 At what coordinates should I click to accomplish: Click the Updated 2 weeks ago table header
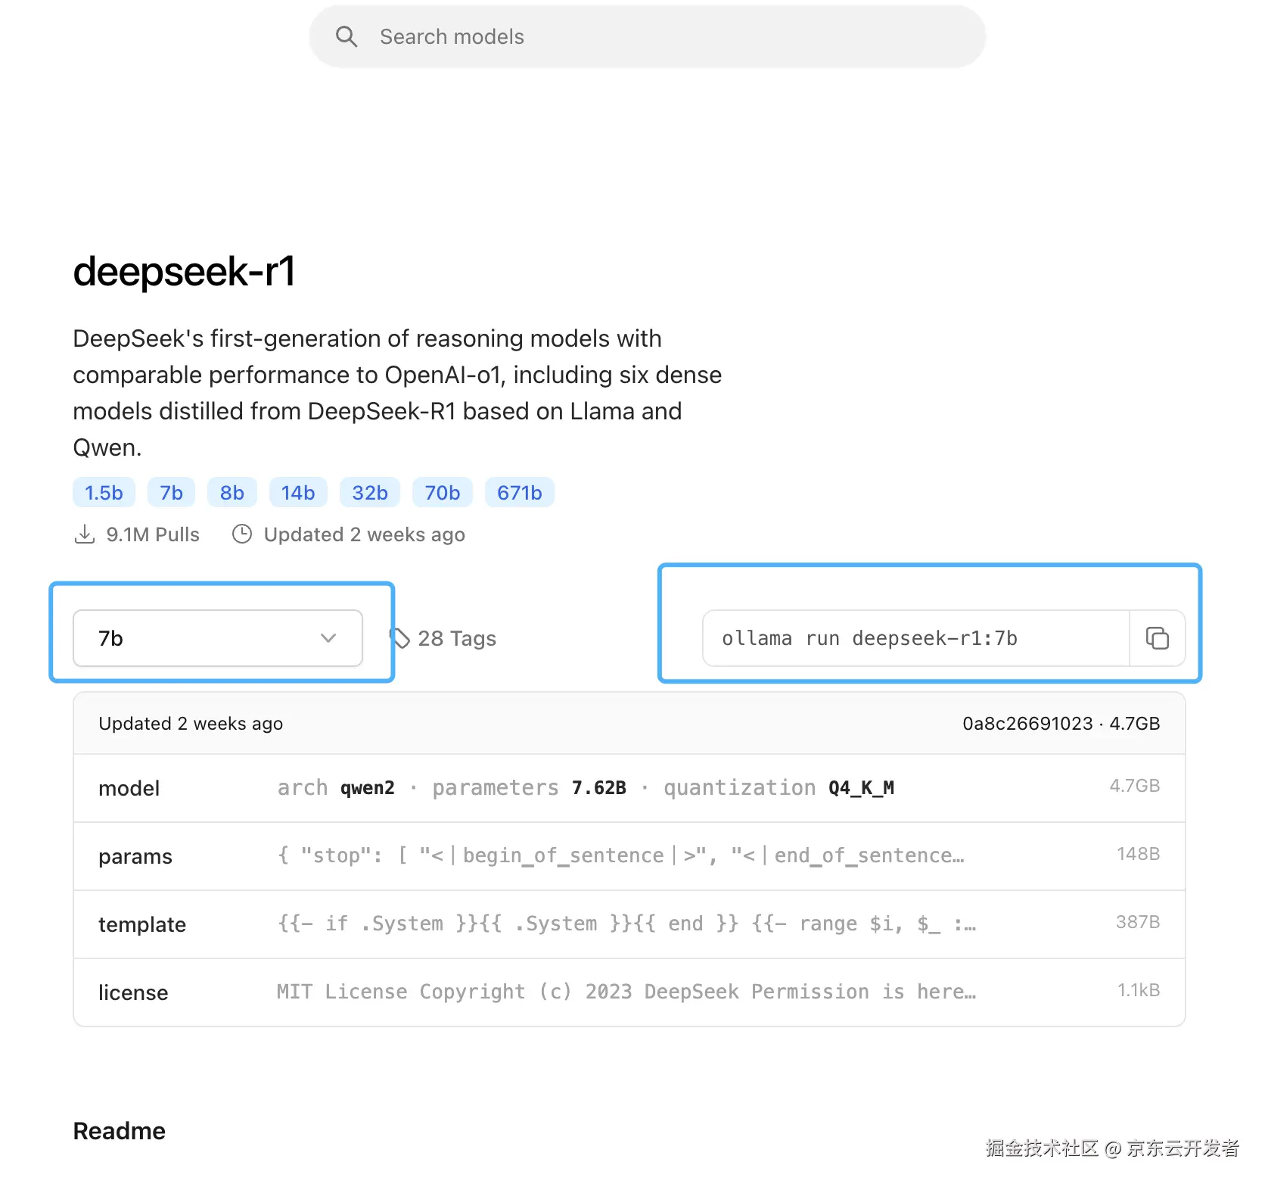coord(191,724)
